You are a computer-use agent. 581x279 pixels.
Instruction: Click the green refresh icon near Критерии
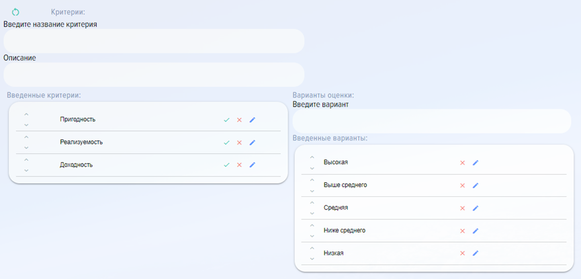pyautogui.click(x=15, y=12)
